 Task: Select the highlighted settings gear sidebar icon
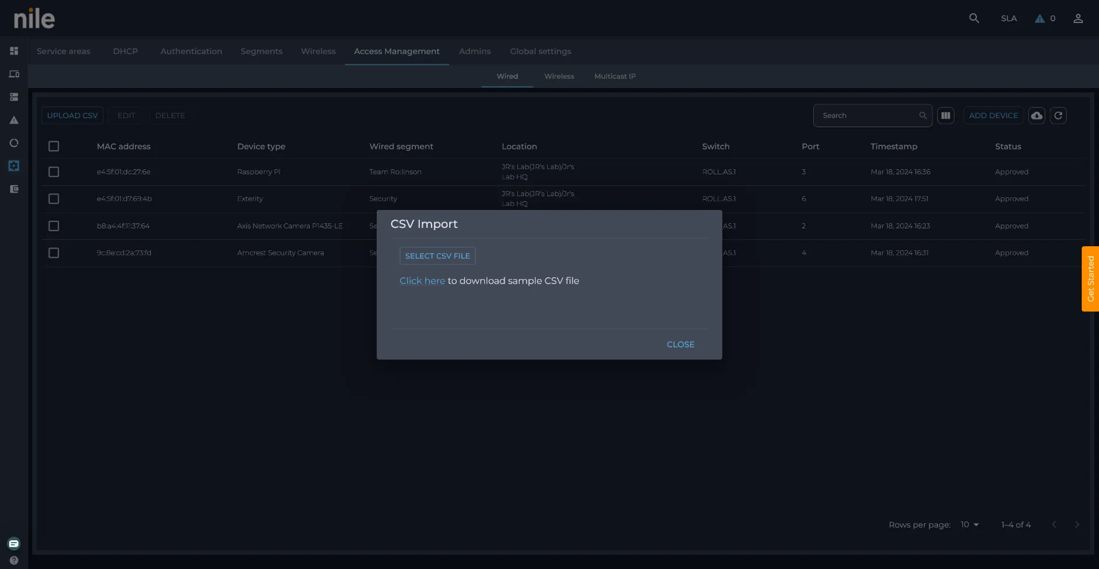coord(14,166)
